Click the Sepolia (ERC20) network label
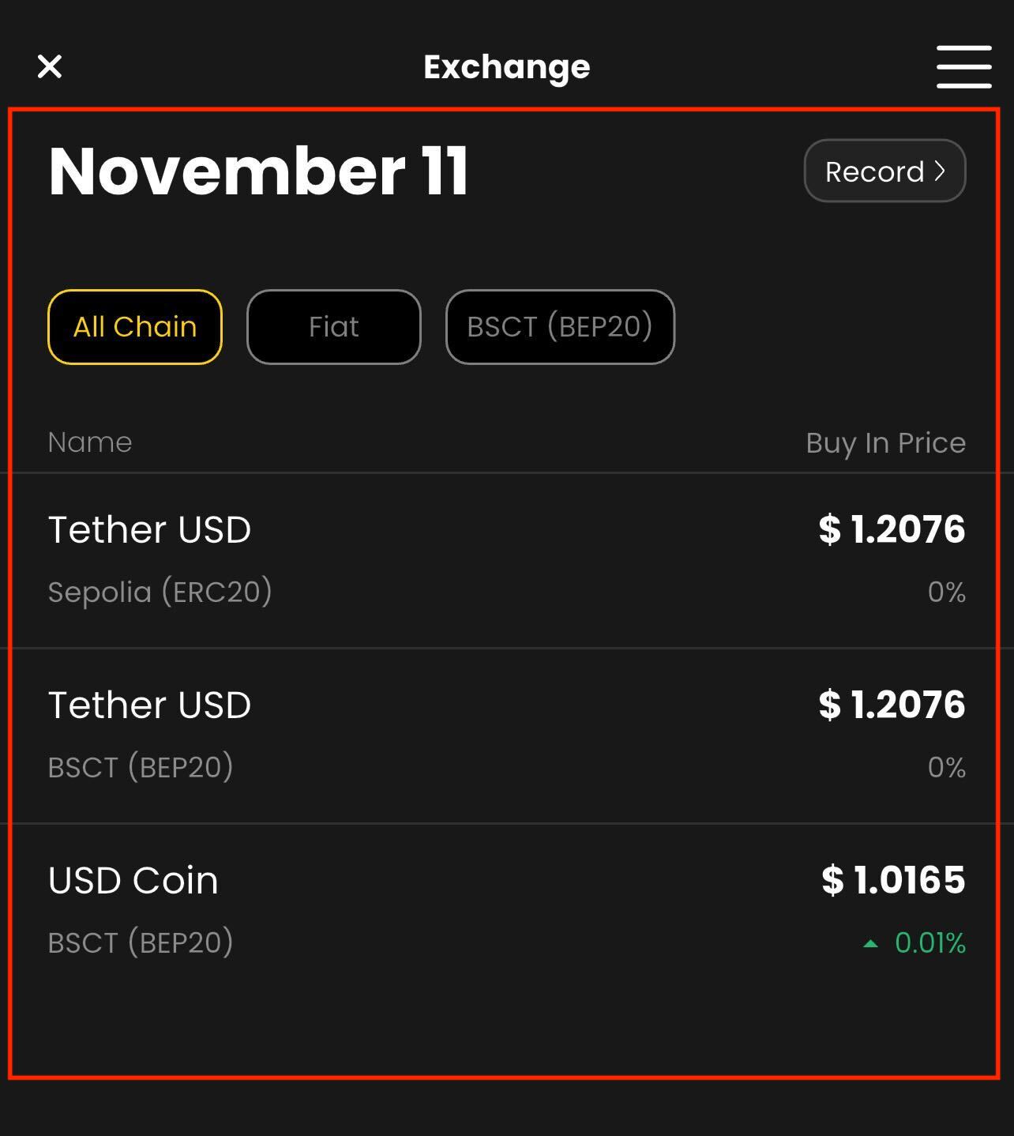The width and height of the screenshot is (1014, 1136). click(x=160, y=592)
